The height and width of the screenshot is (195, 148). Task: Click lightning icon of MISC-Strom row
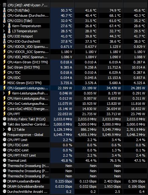[x=4, y=83]
